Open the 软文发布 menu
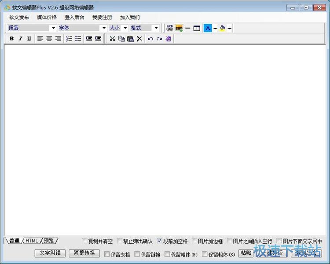Screen dimensions: 330x264 pos(19,18)
